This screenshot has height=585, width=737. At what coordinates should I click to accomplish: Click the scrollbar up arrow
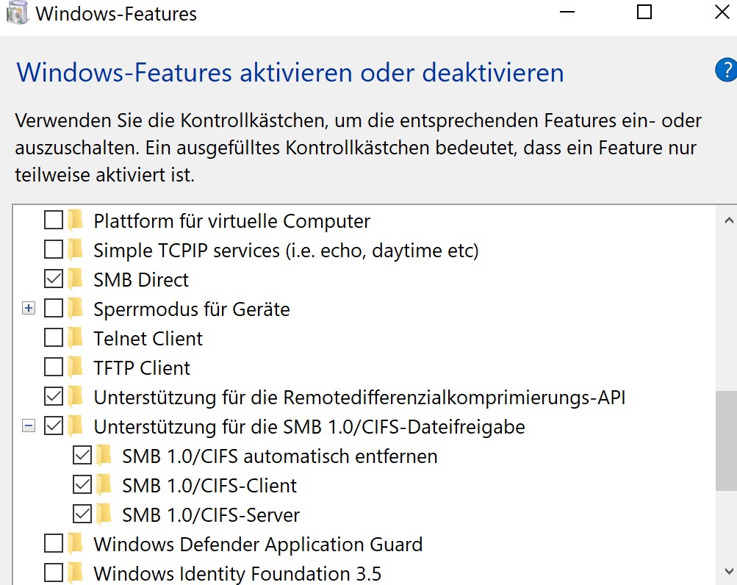[728, 220]
